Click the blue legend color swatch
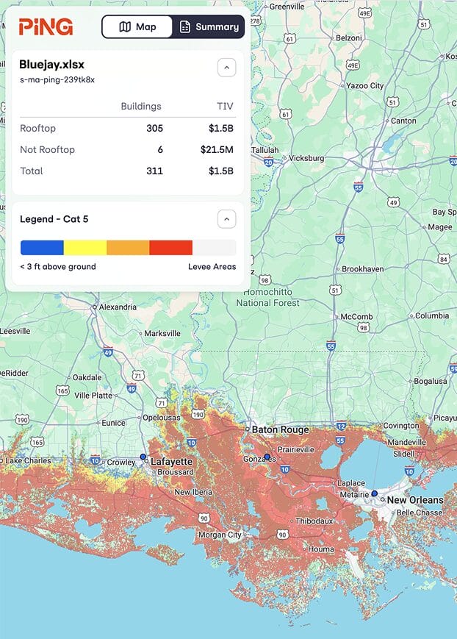 (x=42, y=248)
